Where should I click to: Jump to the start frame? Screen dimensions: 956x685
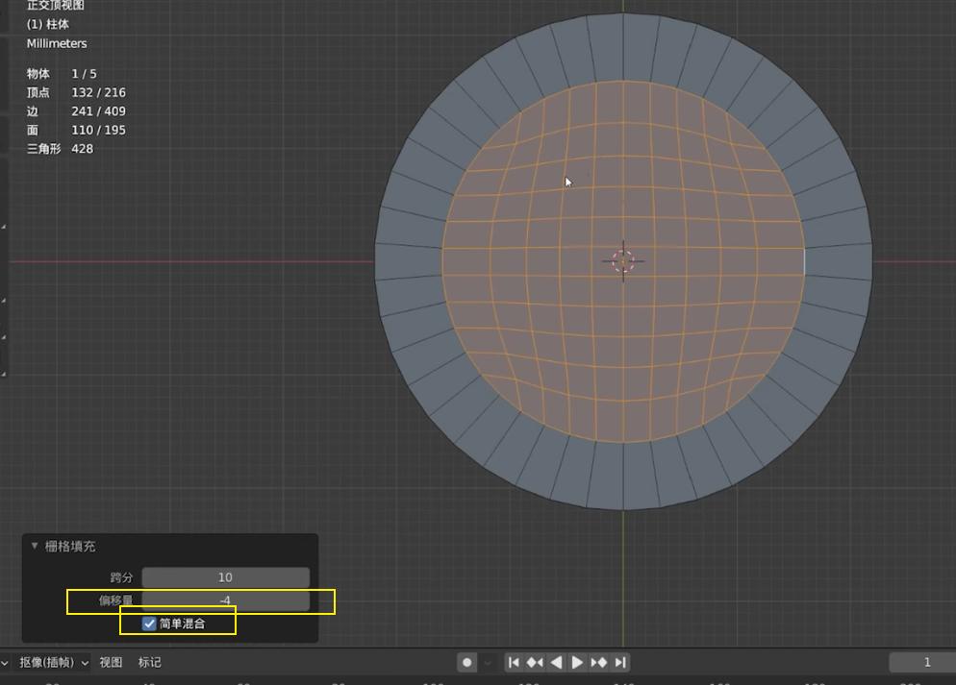[x=514, y=663]
